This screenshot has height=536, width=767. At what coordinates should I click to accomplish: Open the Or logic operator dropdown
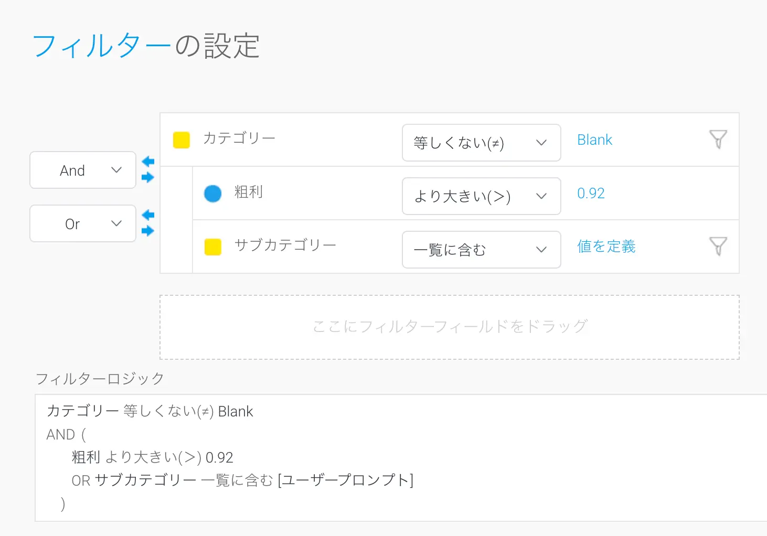[x=83, y=223]
